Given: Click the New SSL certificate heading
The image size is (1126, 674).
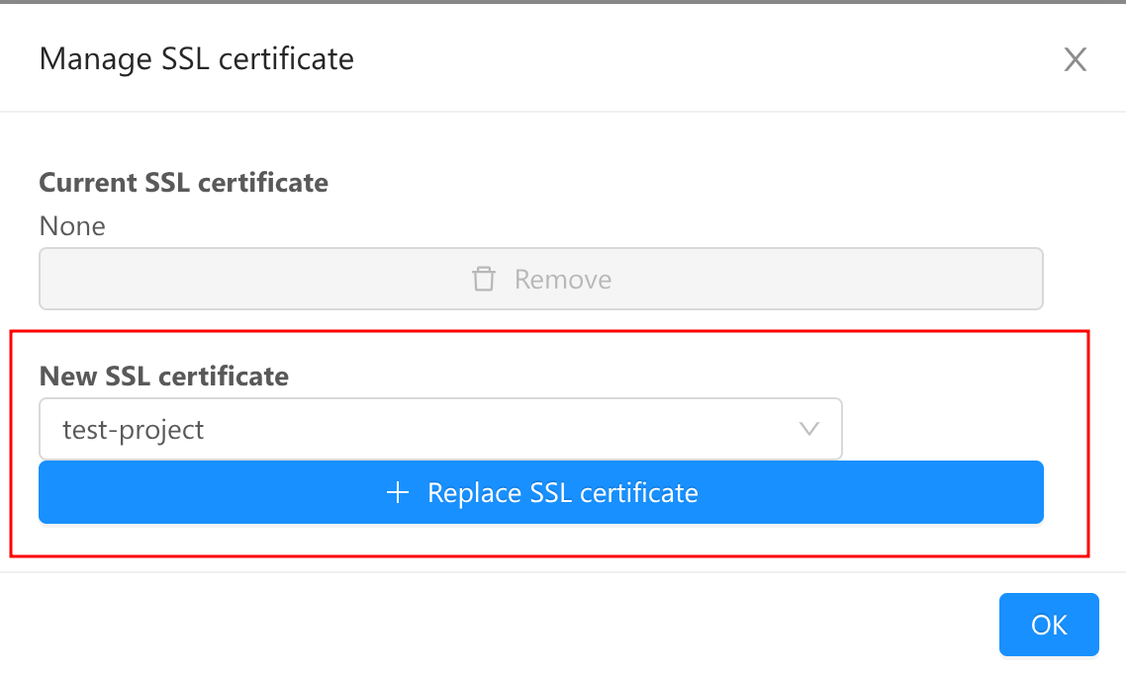Looking at the screenshot, I should [x=163, y=377].
